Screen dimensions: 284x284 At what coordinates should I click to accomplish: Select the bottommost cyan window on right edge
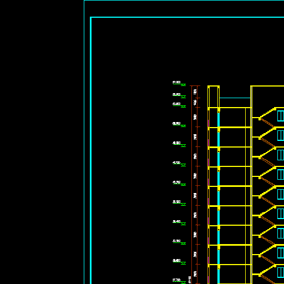click(281, 272)
